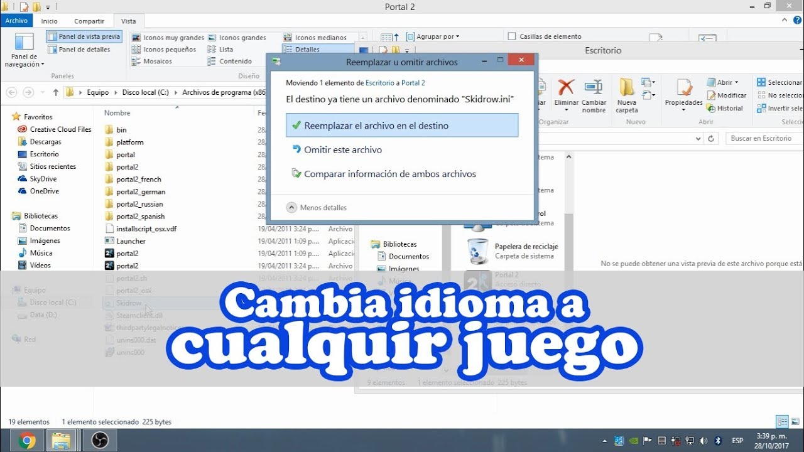Select the Vista ribbon tab
Viewport: 804px width, 452px height.
point(128,21)
